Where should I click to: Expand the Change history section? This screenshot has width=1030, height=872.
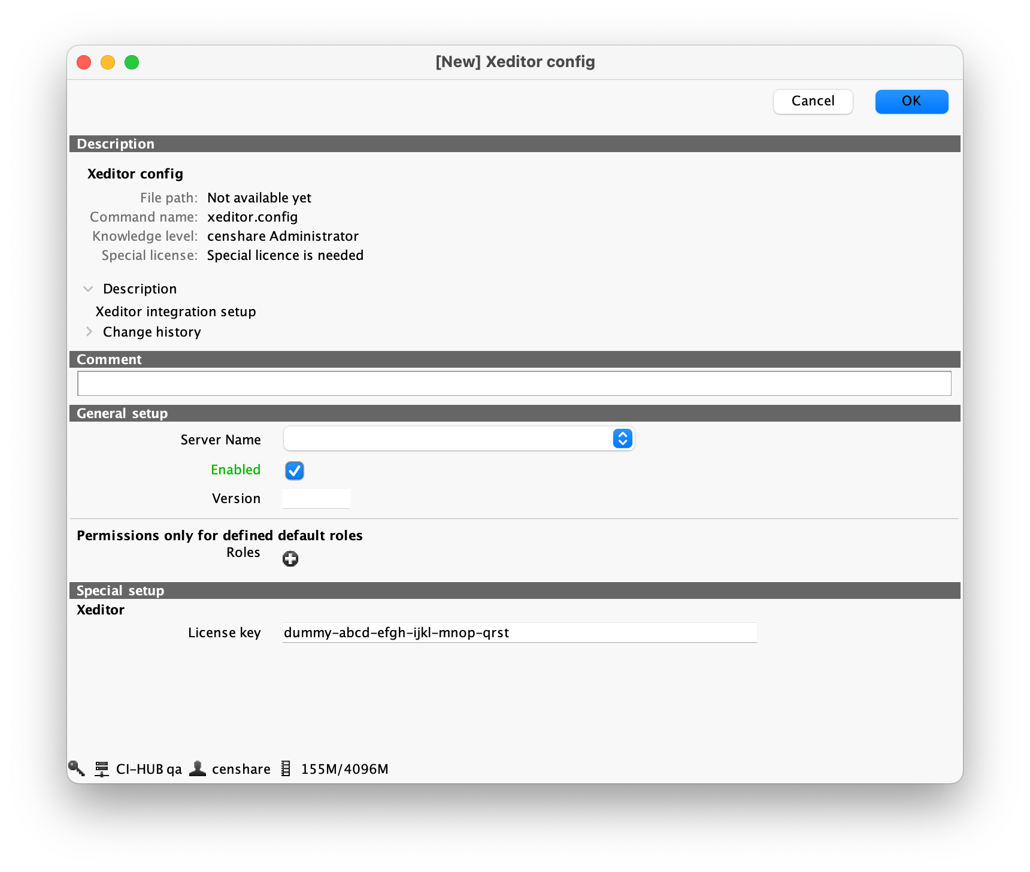tap(89, 332)
